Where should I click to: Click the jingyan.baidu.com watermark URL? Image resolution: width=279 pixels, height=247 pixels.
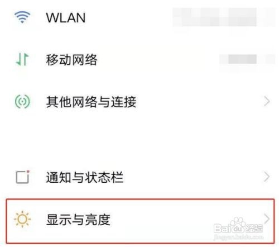[239, 237]
